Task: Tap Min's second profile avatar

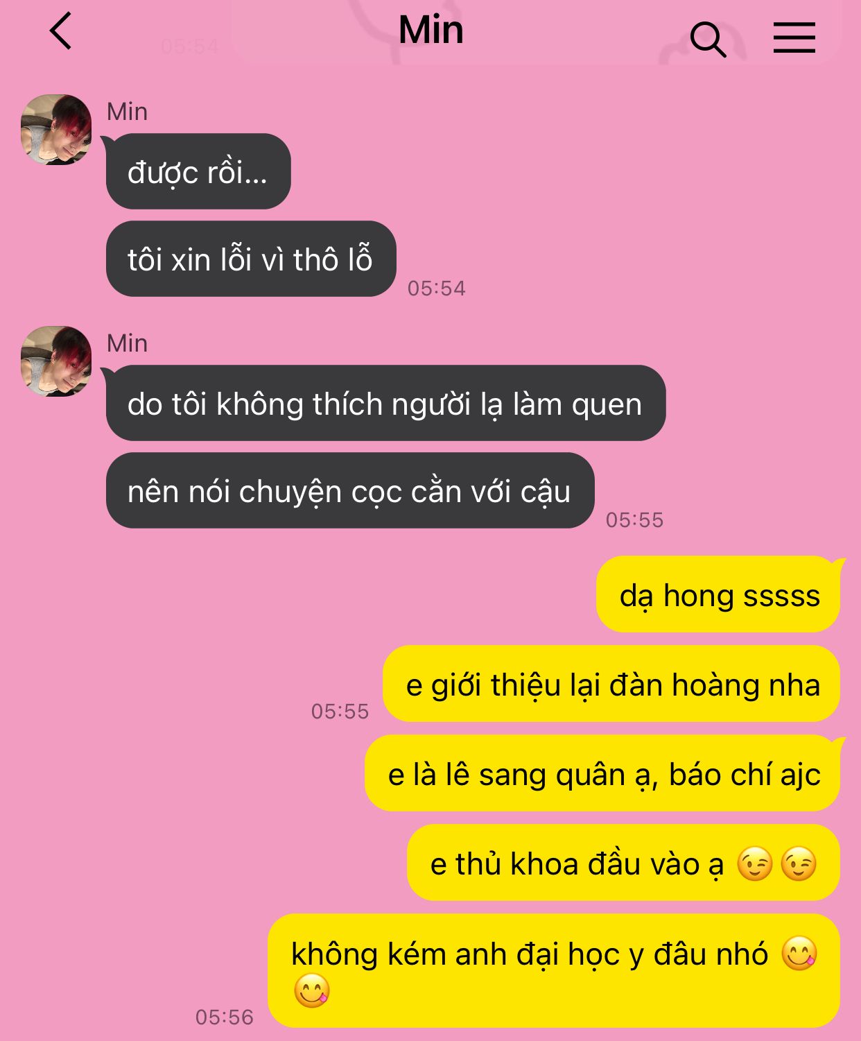Action: [56, 361]
